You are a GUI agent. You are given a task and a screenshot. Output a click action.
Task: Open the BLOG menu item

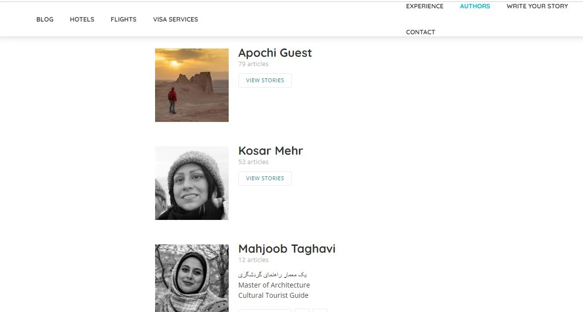(45, 19)
